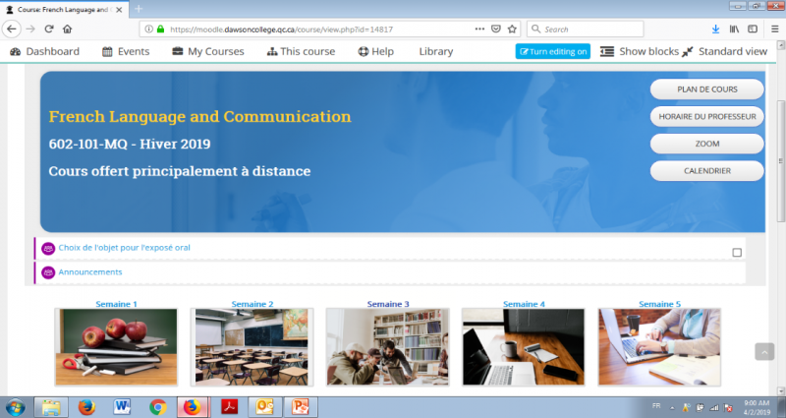Open the Semaine 5 link
The width and height of the screenshot is (786, 418).
659,304
